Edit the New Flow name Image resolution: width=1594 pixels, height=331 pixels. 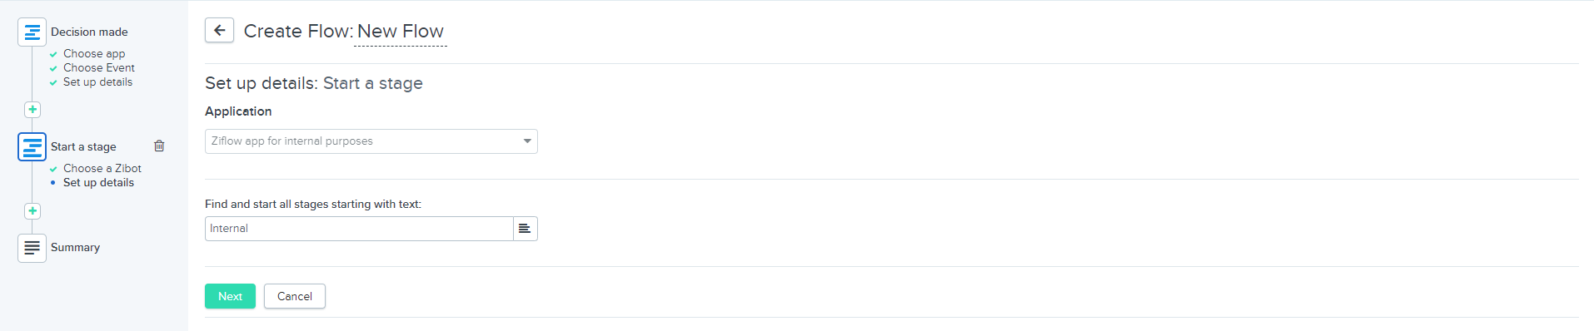point(401,32)
